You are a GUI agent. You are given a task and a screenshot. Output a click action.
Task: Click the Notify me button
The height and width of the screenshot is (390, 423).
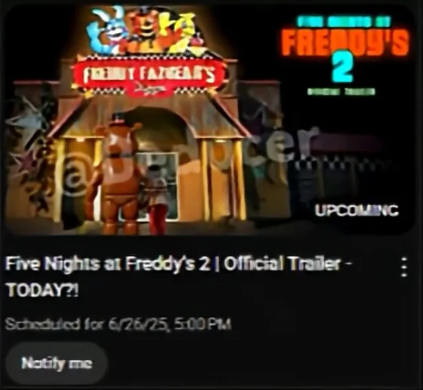(x=56, y=363)
